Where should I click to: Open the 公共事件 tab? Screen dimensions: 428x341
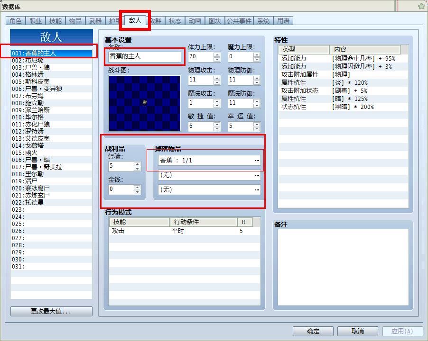click(x=239, y=21)
